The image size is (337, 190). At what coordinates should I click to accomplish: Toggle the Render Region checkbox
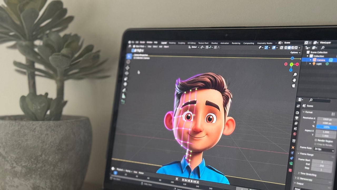316,140
